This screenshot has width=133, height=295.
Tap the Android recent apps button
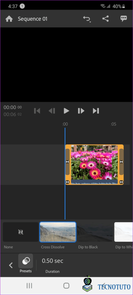point(29,286)
